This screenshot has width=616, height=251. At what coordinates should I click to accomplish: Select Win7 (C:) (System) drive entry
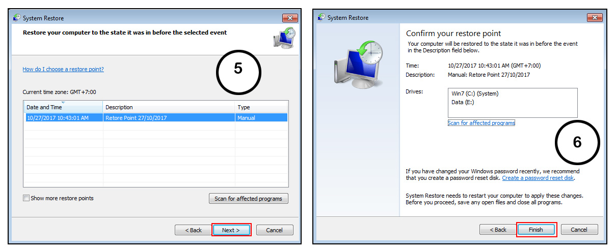pos(475,93)
